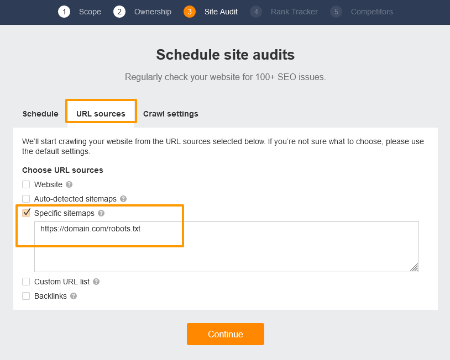Uncheck the Specific sitemaps option

[26, 213]
